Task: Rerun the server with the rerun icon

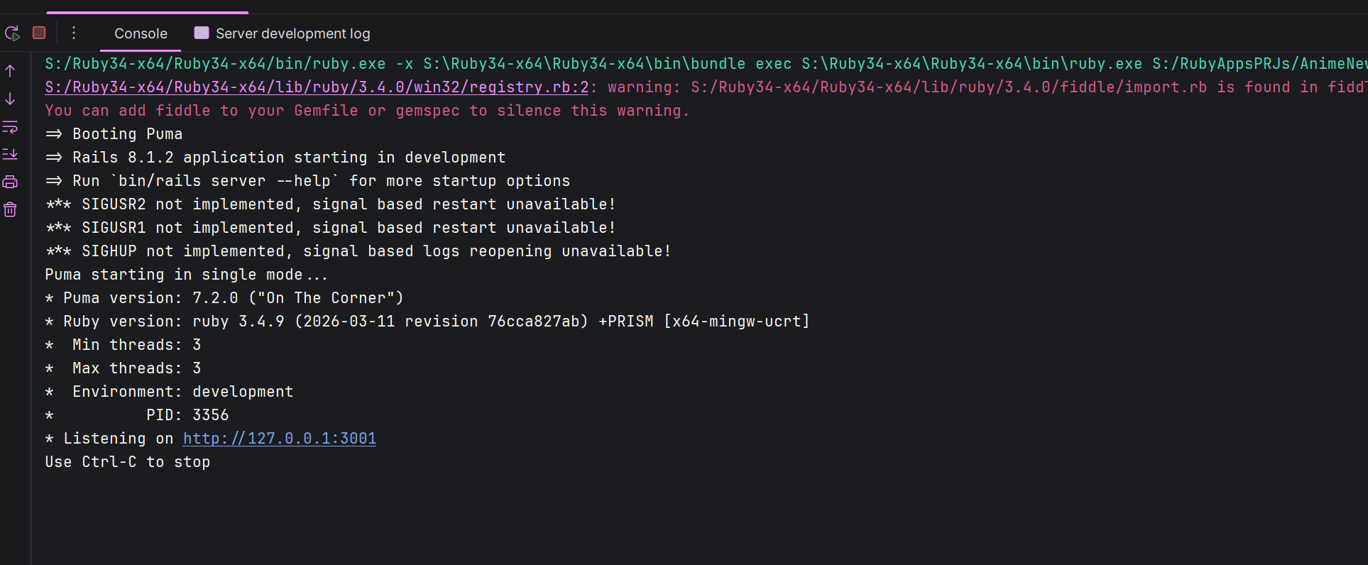Action: point(12,33)
